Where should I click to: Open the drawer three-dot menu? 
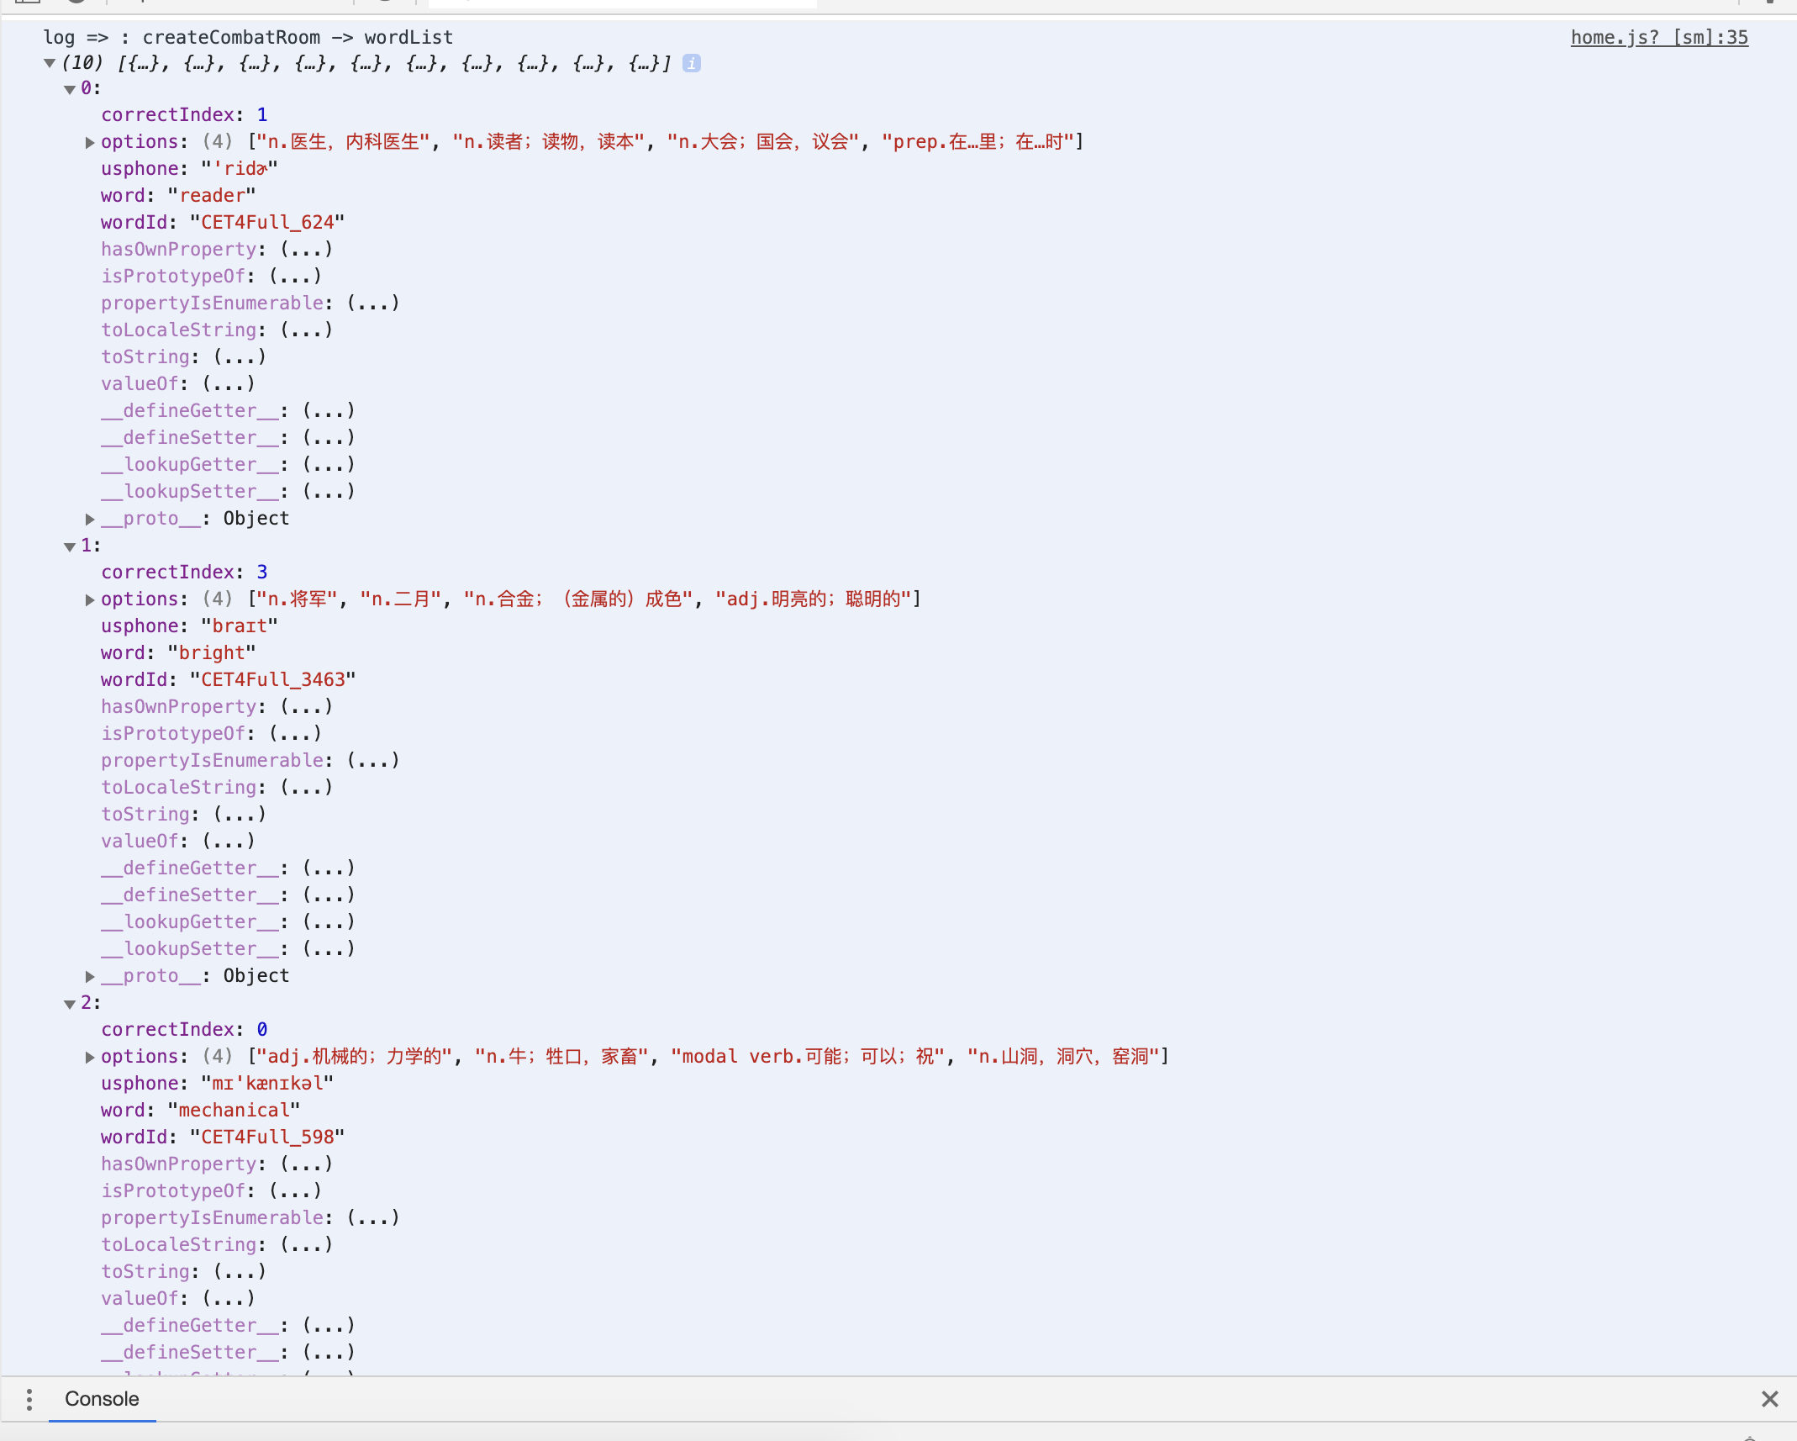click(x=29, y=1399)
